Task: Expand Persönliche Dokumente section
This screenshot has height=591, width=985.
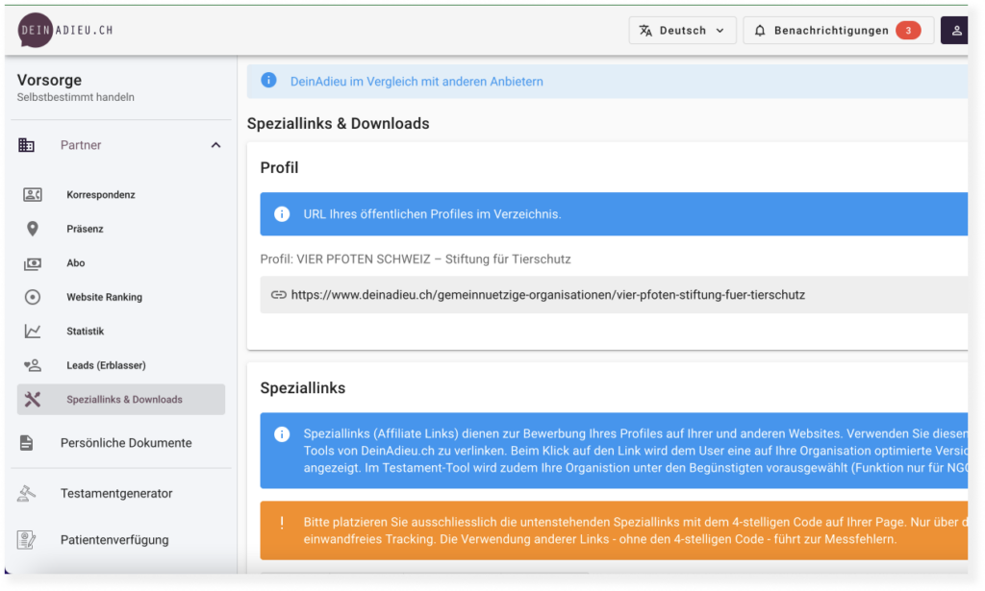Action: (125, 443)
